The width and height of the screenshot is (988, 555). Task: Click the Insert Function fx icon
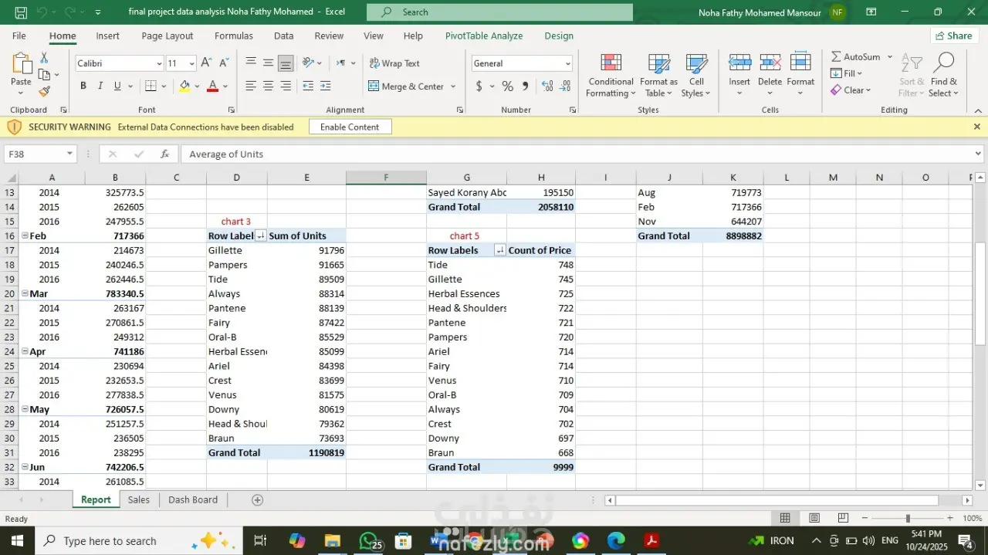(164, 154)
